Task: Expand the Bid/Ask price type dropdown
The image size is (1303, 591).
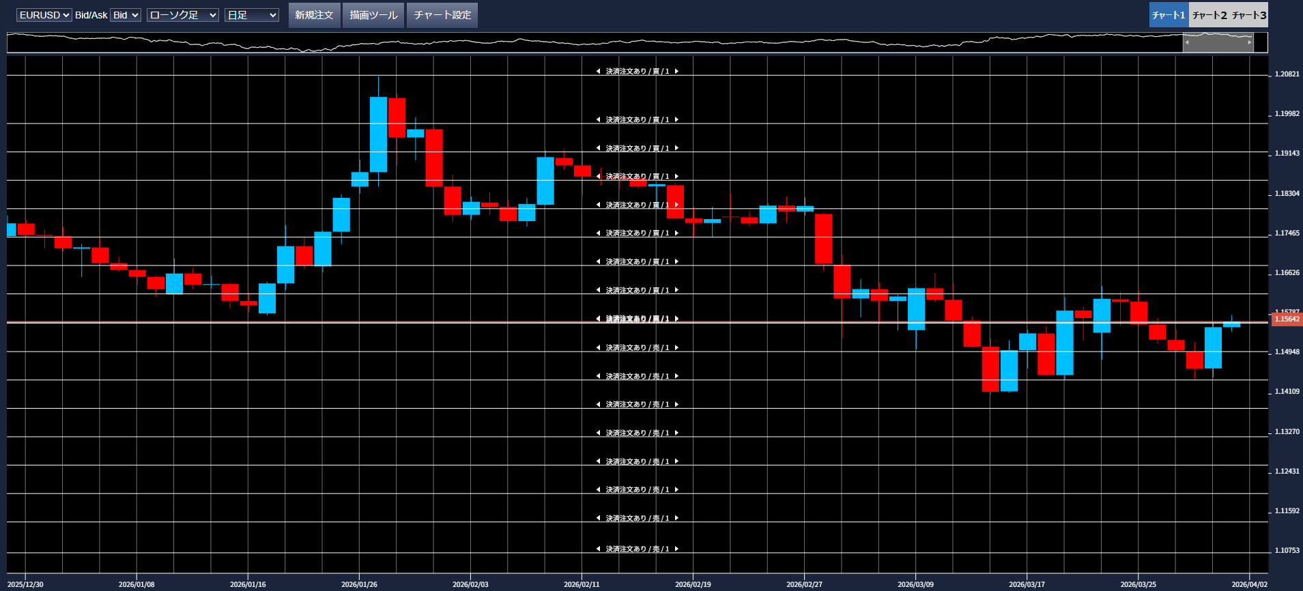Action: pos(126,15)
